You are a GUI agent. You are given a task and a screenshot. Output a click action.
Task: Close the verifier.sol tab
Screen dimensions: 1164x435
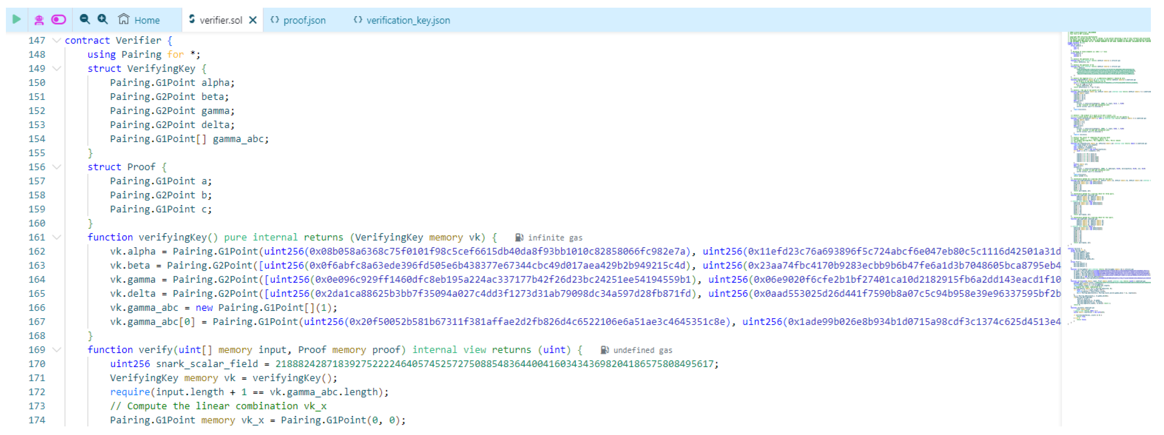[253, 20]
